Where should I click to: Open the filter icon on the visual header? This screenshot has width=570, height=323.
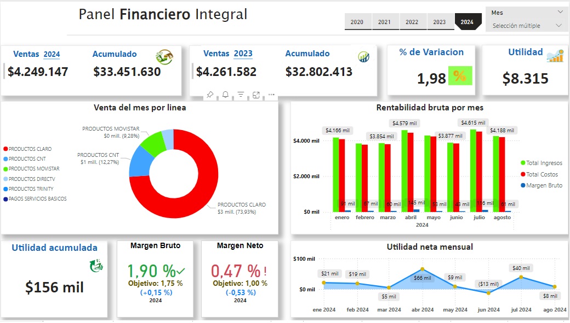coord(241,95)
